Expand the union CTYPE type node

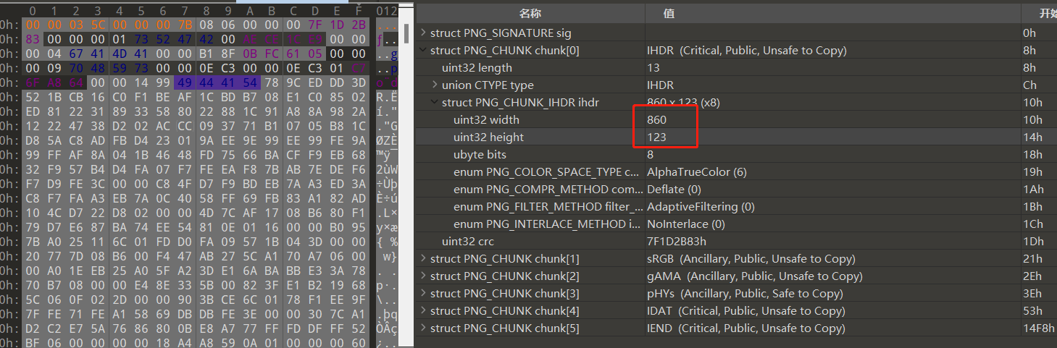point(435,85)
